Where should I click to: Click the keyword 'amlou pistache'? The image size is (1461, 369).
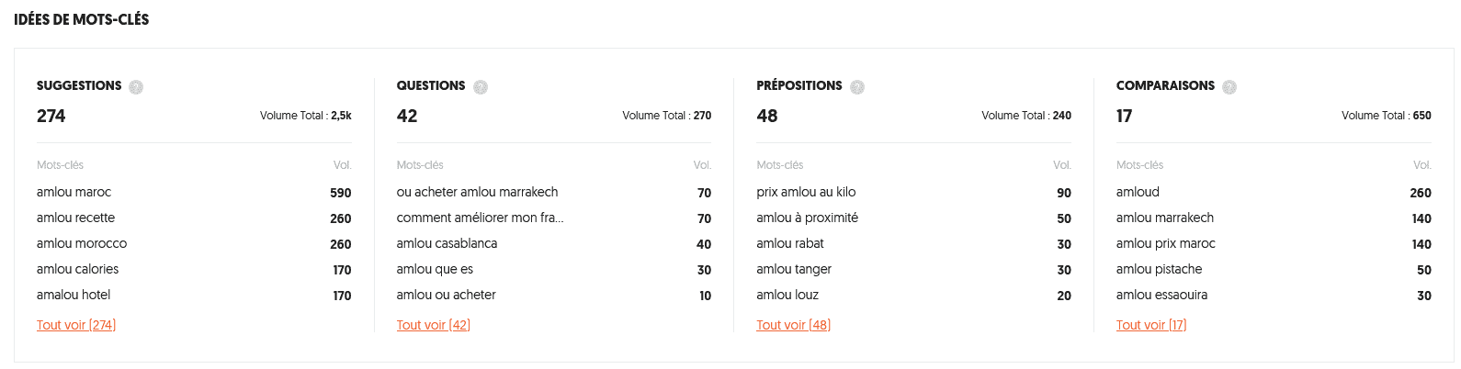pyautogui.click(x=1159, y=270)
